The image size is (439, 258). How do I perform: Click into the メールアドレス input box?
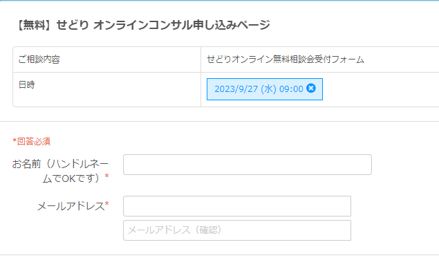(237, 206)
